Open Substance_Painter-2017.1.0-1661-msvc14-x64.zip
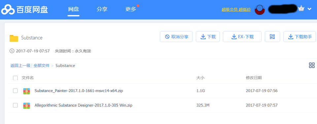Screen dimensions: 317x124 79,91
